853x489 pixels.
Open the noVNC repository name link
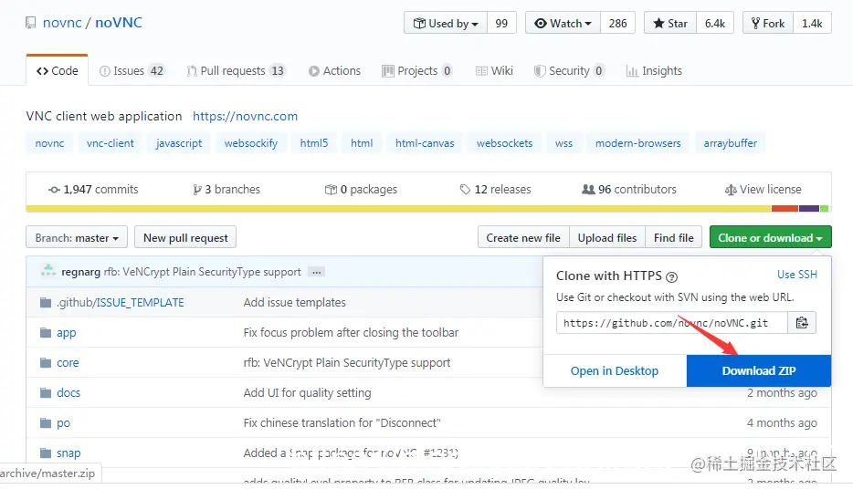point(119,23)
